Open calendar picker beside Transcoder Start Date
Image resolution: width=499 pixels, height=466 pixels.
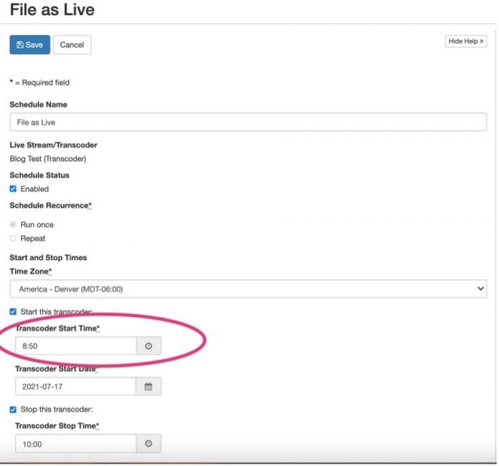(x=148, y=386)
